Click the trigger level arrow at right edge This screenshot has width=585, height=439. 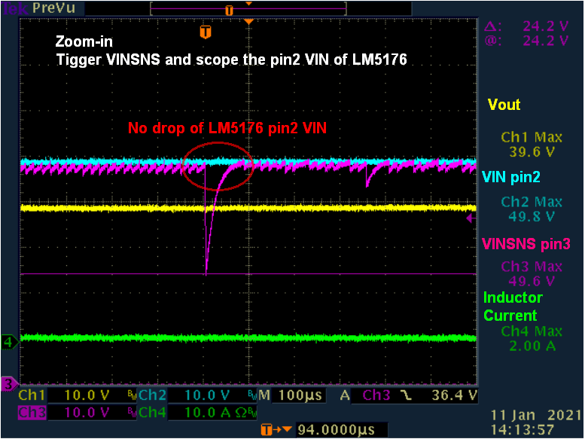pyautogui.click(x=471, y=218)
